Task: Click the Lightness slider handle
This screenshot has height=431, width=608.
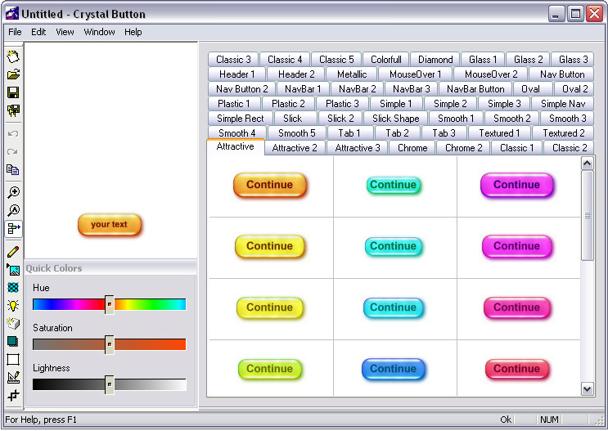Action: 109,384
